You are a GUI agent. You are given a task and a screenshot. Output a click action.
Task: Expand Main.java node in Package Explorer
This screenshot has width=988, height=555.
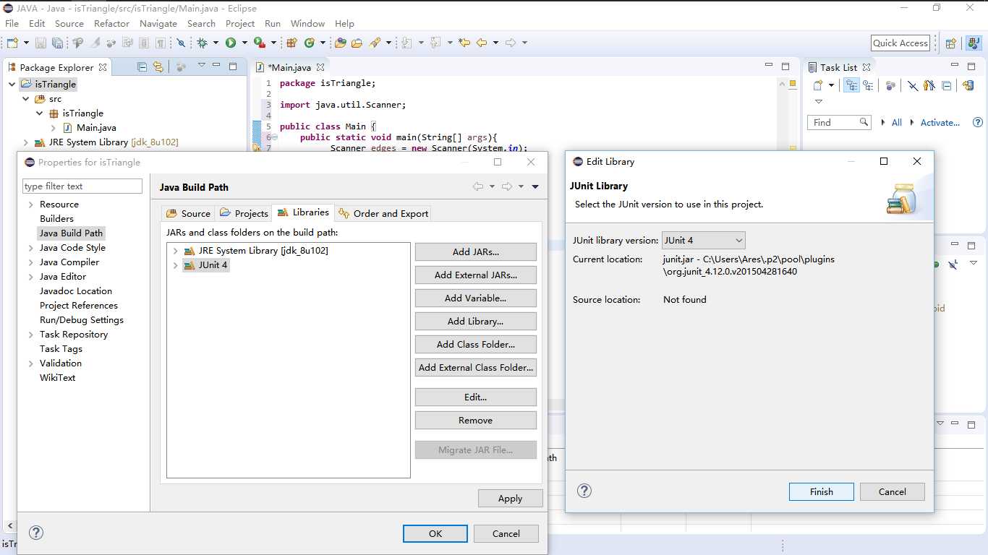coord(54,128)
